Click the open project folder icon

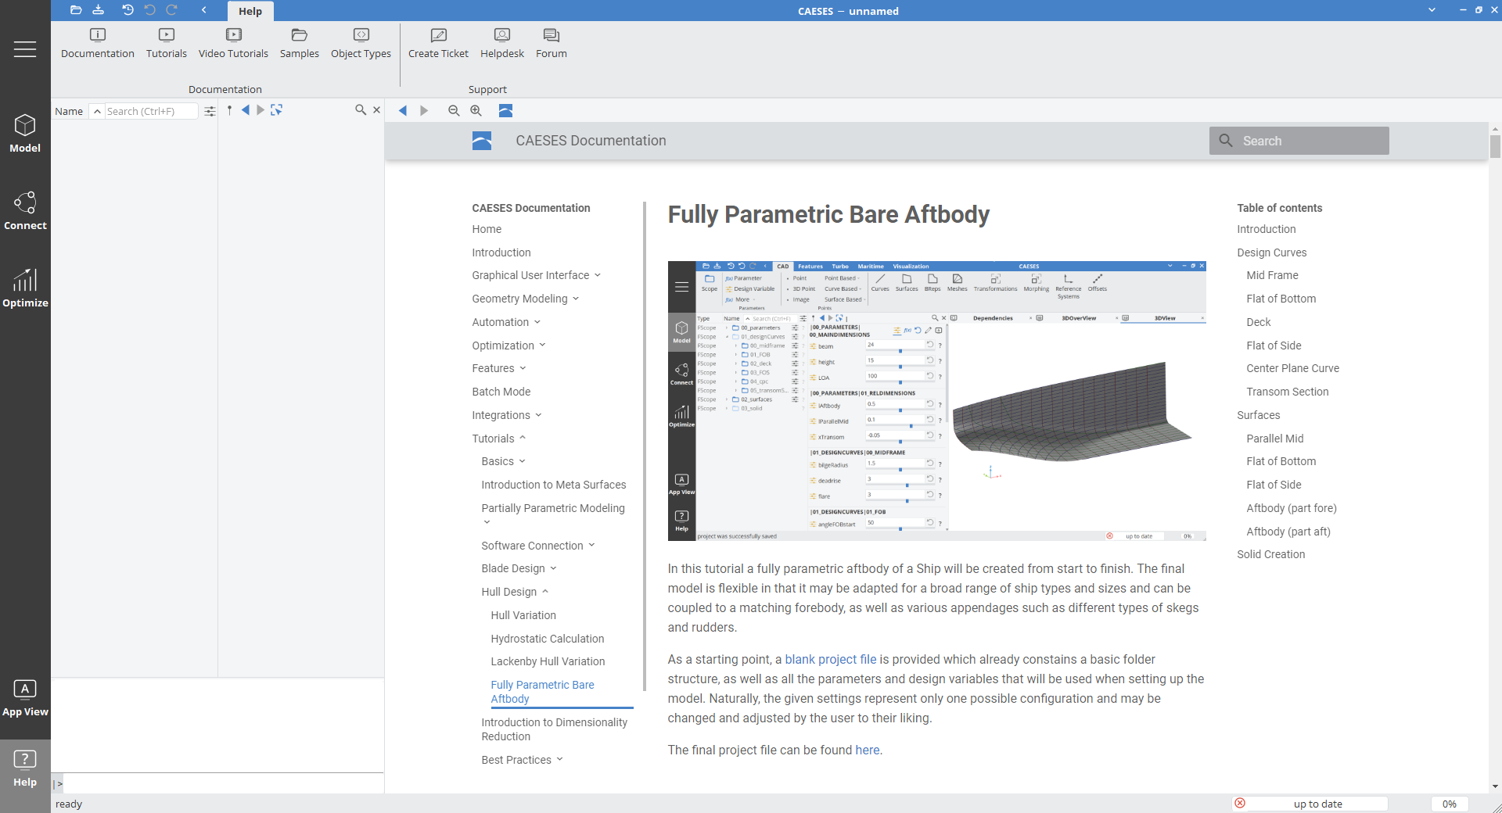click(x=76, y=10)
